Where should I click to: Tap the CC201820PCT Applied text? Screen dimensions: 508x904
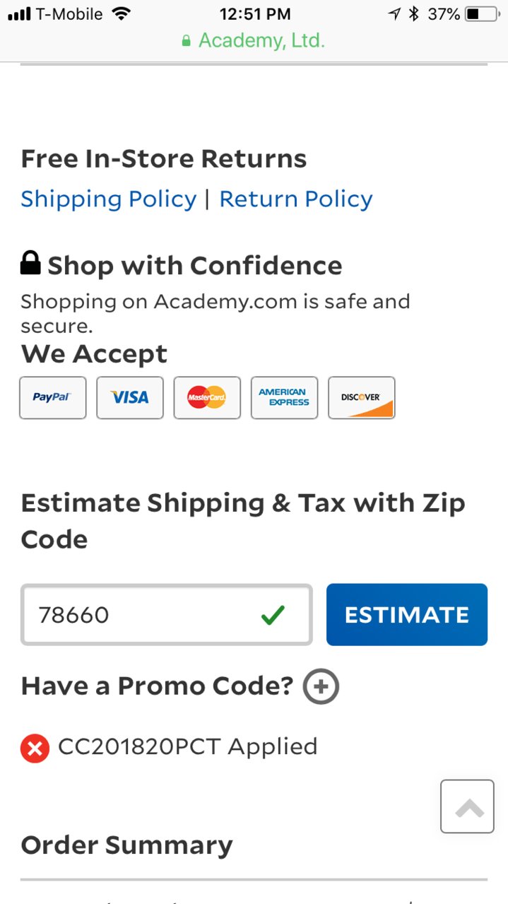pyautogui.click(x=188, y=746)
